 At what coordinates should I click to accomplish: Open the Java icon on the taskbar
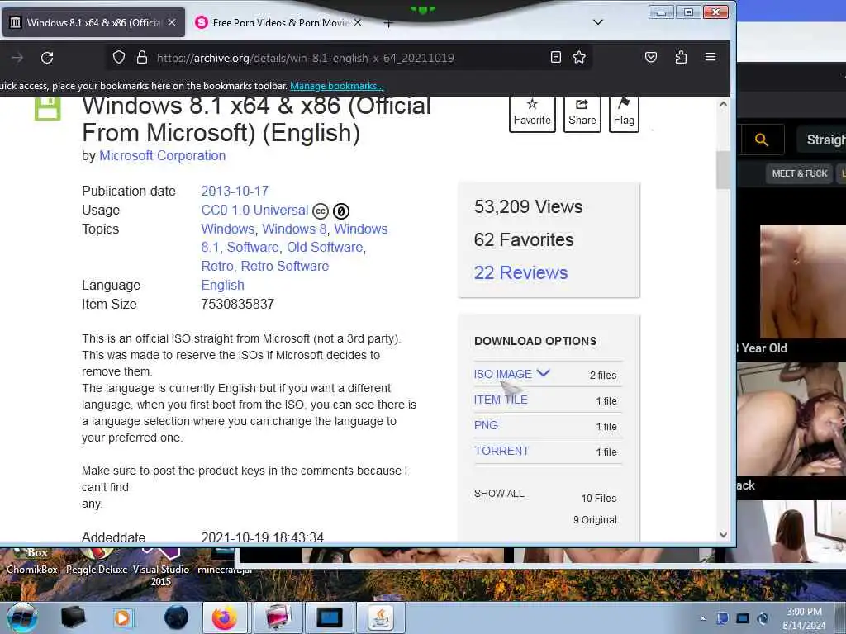tap(380, 617)
